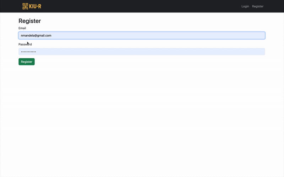Click the Password field label
Viewport: 284px width, 177px height.
click(25, 45)
